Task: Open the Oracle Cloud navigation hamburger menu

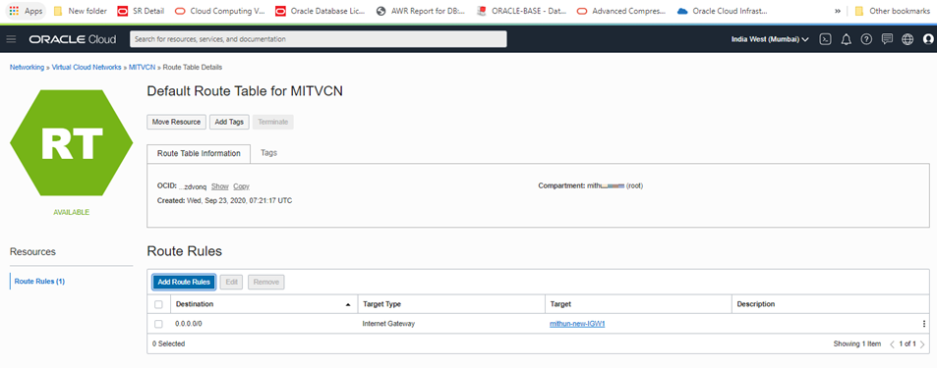Action: [x=11, y=39]
